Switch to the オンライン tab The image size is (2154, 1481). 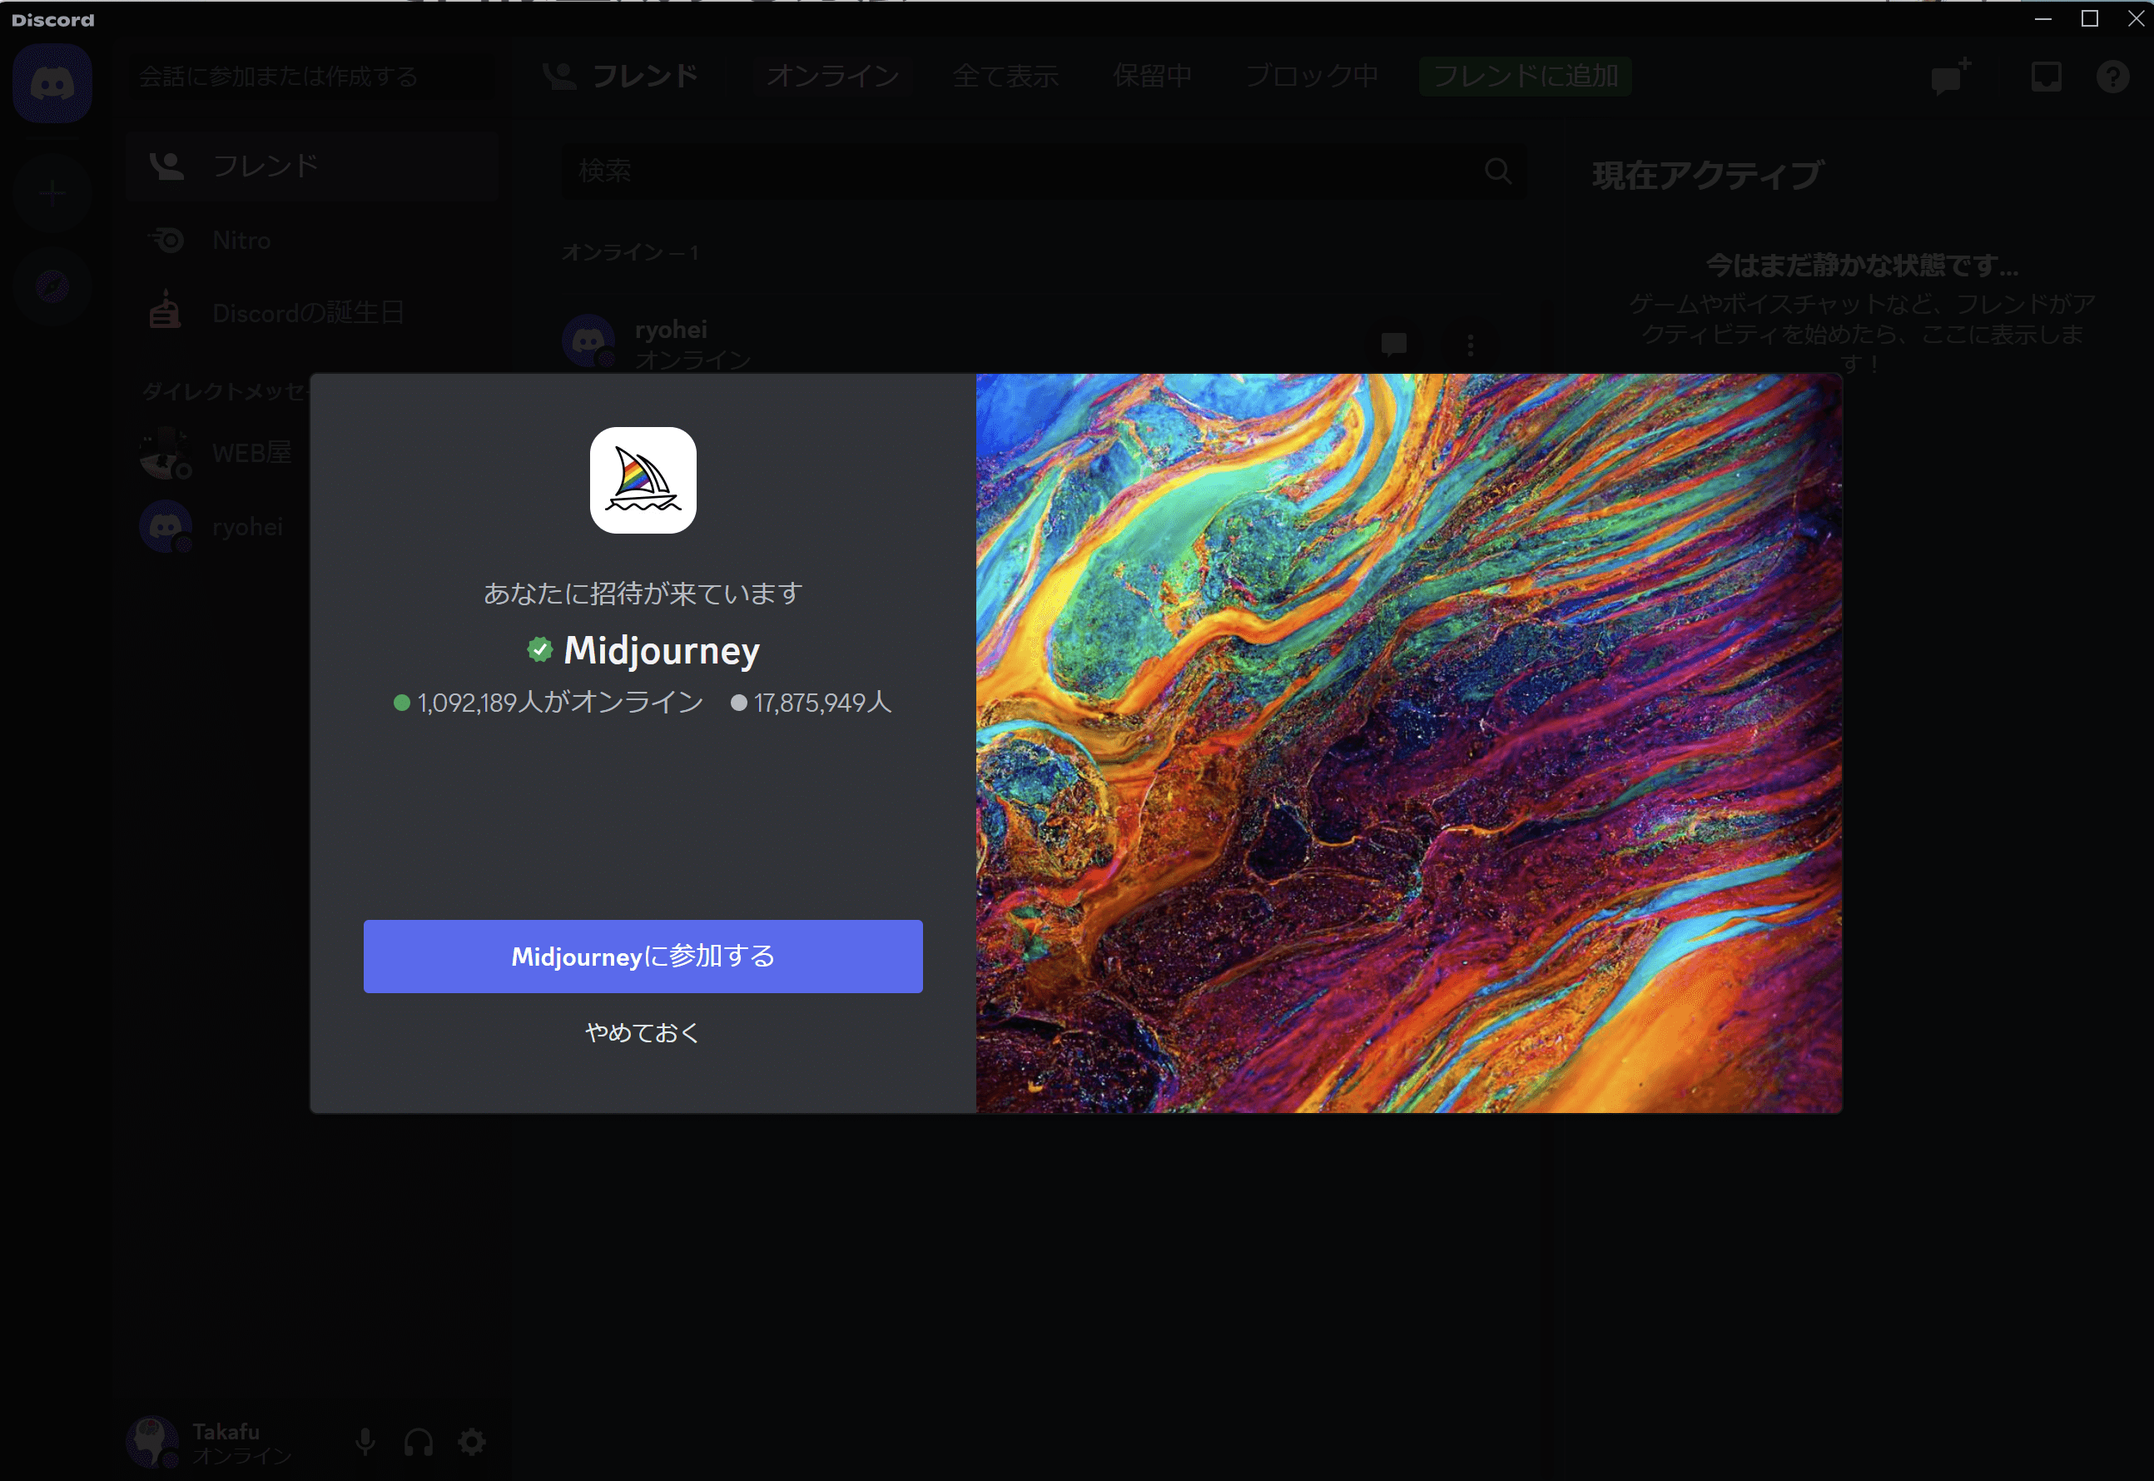click(x=832, y=76)
